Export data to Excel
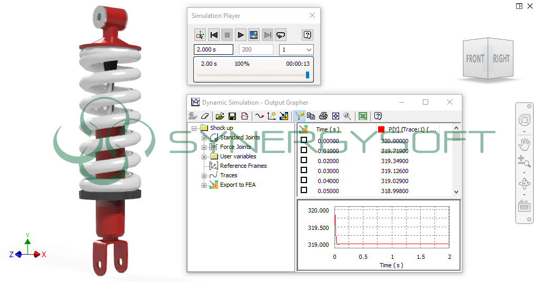The image size is (534, 282). click(363, 116)
